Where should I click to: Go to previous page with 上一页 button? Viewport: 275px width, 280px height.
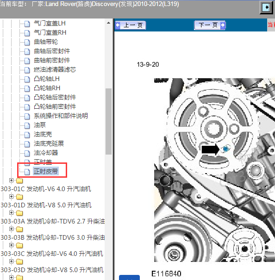pos(131,25)
